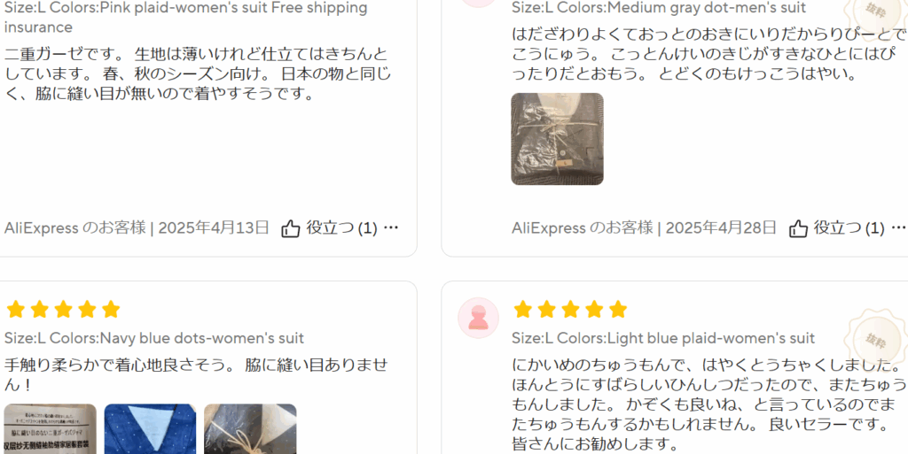Open product label photo in Navy blue review

click(51, 428)
